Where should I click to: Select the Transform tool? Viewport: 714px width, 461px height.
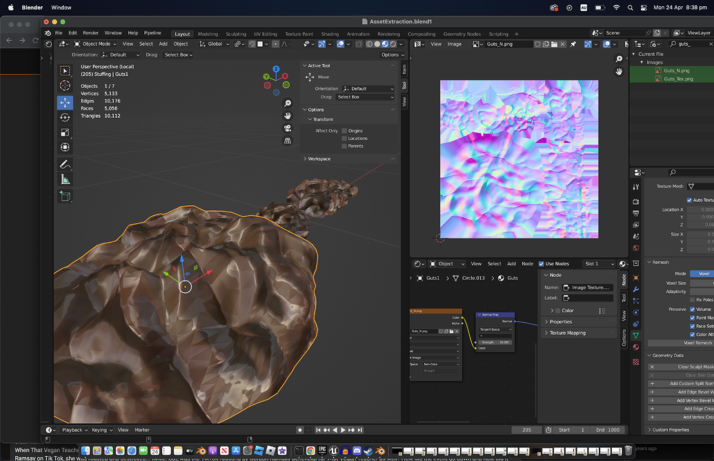point(65,147)
